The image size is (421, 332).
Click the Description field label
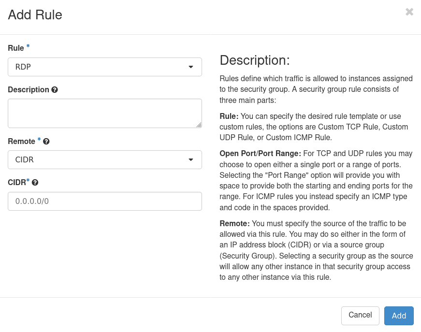(29, 90)
